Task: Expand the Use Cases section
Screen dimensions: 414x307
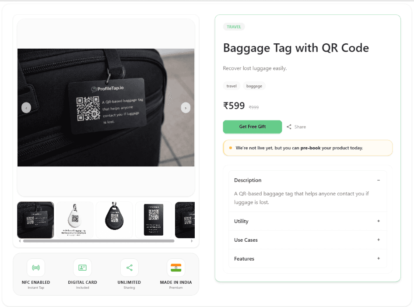Action: (x=379, y=240)
